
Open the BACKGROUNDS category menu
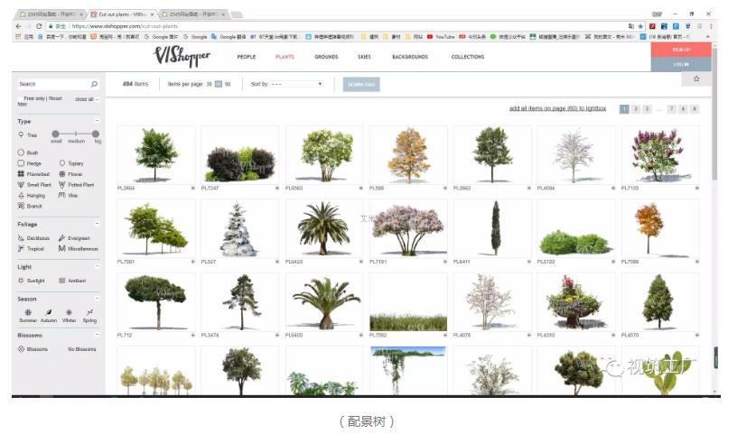410,57
